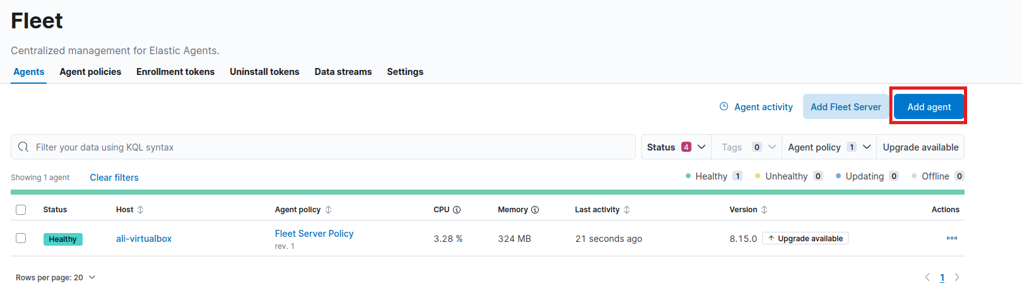The width and height of the screenshot is (1022, 291).
Task: Go to page 1
Action: 942,278
